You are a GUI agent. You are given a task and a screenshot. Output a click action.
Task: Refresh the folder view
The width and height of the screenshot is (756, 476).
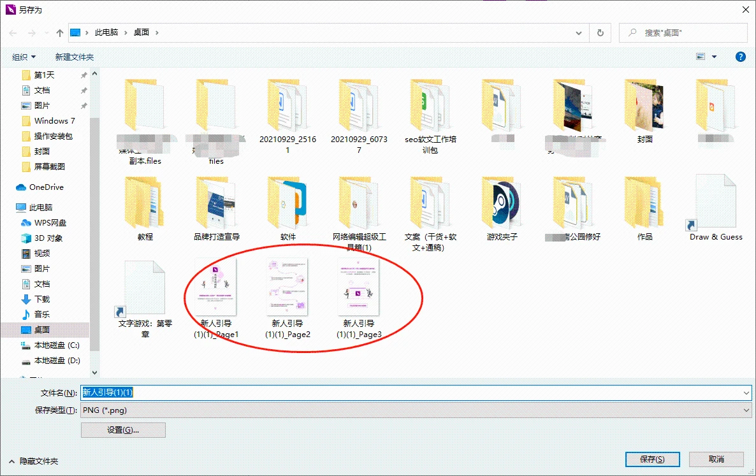point(600,32)
